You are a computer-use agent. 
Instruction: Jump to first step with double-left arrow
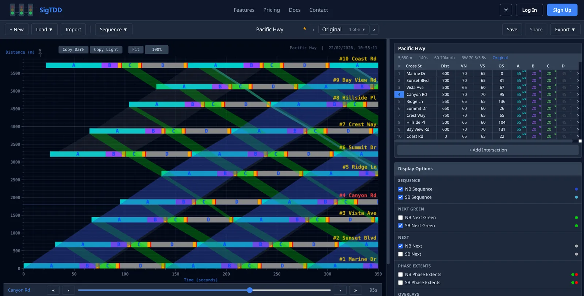pos(53,290)
